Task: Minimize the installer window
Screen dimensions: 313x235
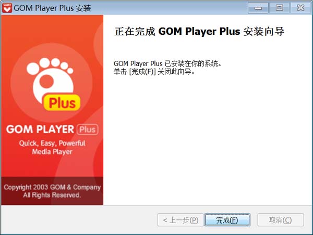Action: (x=258, y=8)
